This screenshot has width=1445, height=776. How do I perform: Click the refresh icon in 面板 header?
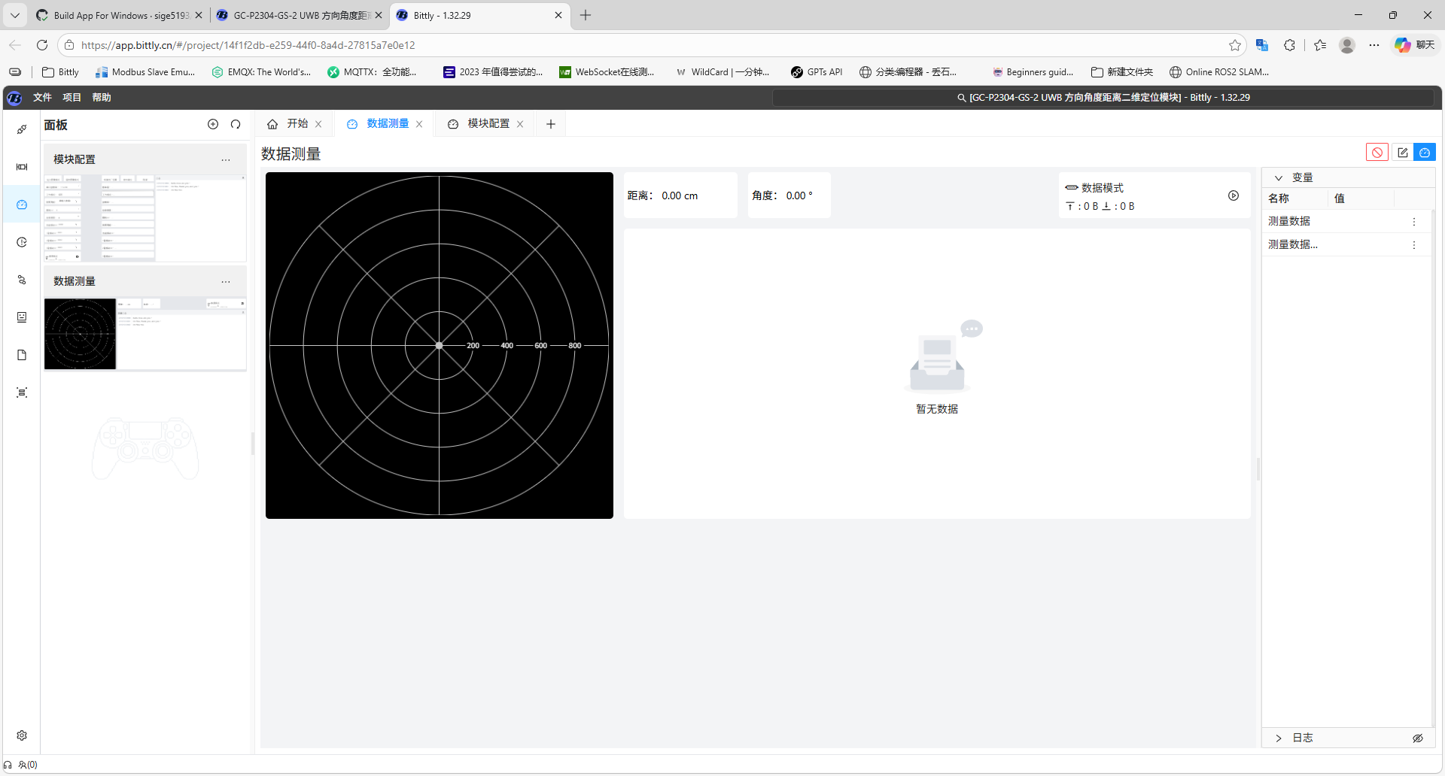[x=236, y=124]
